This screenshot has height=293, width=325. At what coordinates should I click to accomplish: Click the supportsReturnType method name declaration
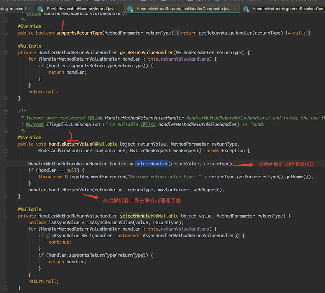pyautogui.click(x=79, y=33)
